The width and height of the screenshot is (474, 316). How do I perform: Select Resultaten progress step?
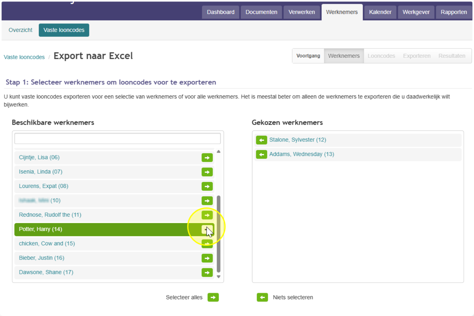click(452, 56)
